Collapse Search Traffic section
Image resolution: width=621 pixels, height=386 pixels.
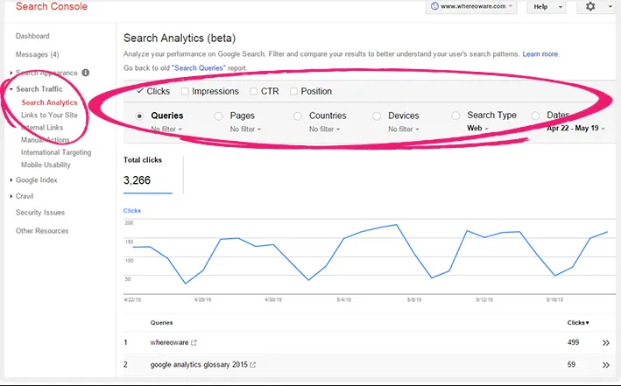[x=11, y=89]
